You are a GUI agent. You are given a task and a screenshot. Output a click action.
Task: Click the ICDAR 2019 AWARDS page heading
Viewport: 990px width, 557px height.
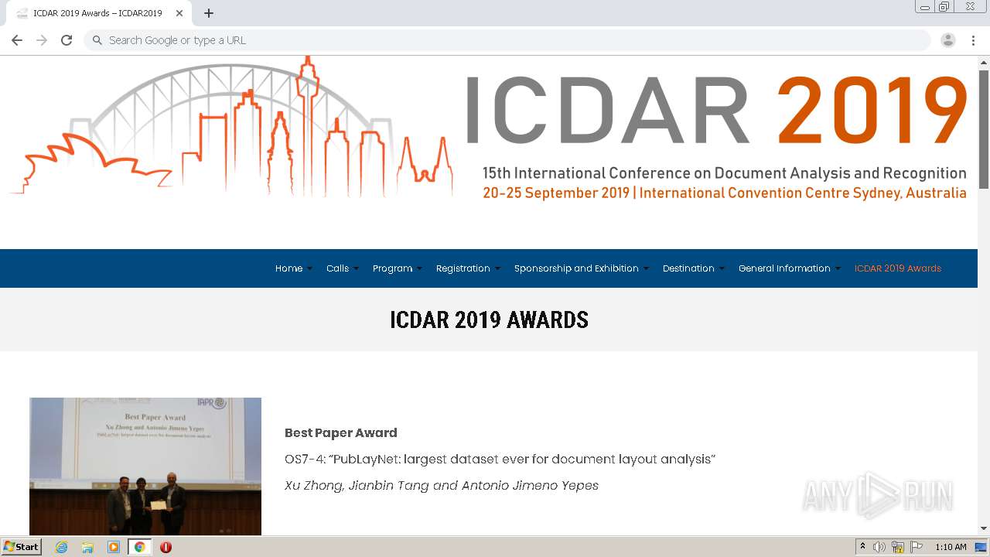(x=489, y=320)
